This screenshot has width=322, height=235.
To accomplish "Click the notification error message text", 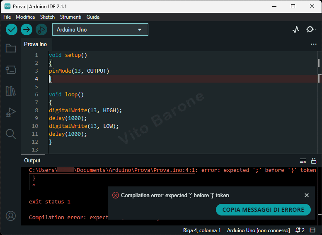I will click(x=175, y=195).
